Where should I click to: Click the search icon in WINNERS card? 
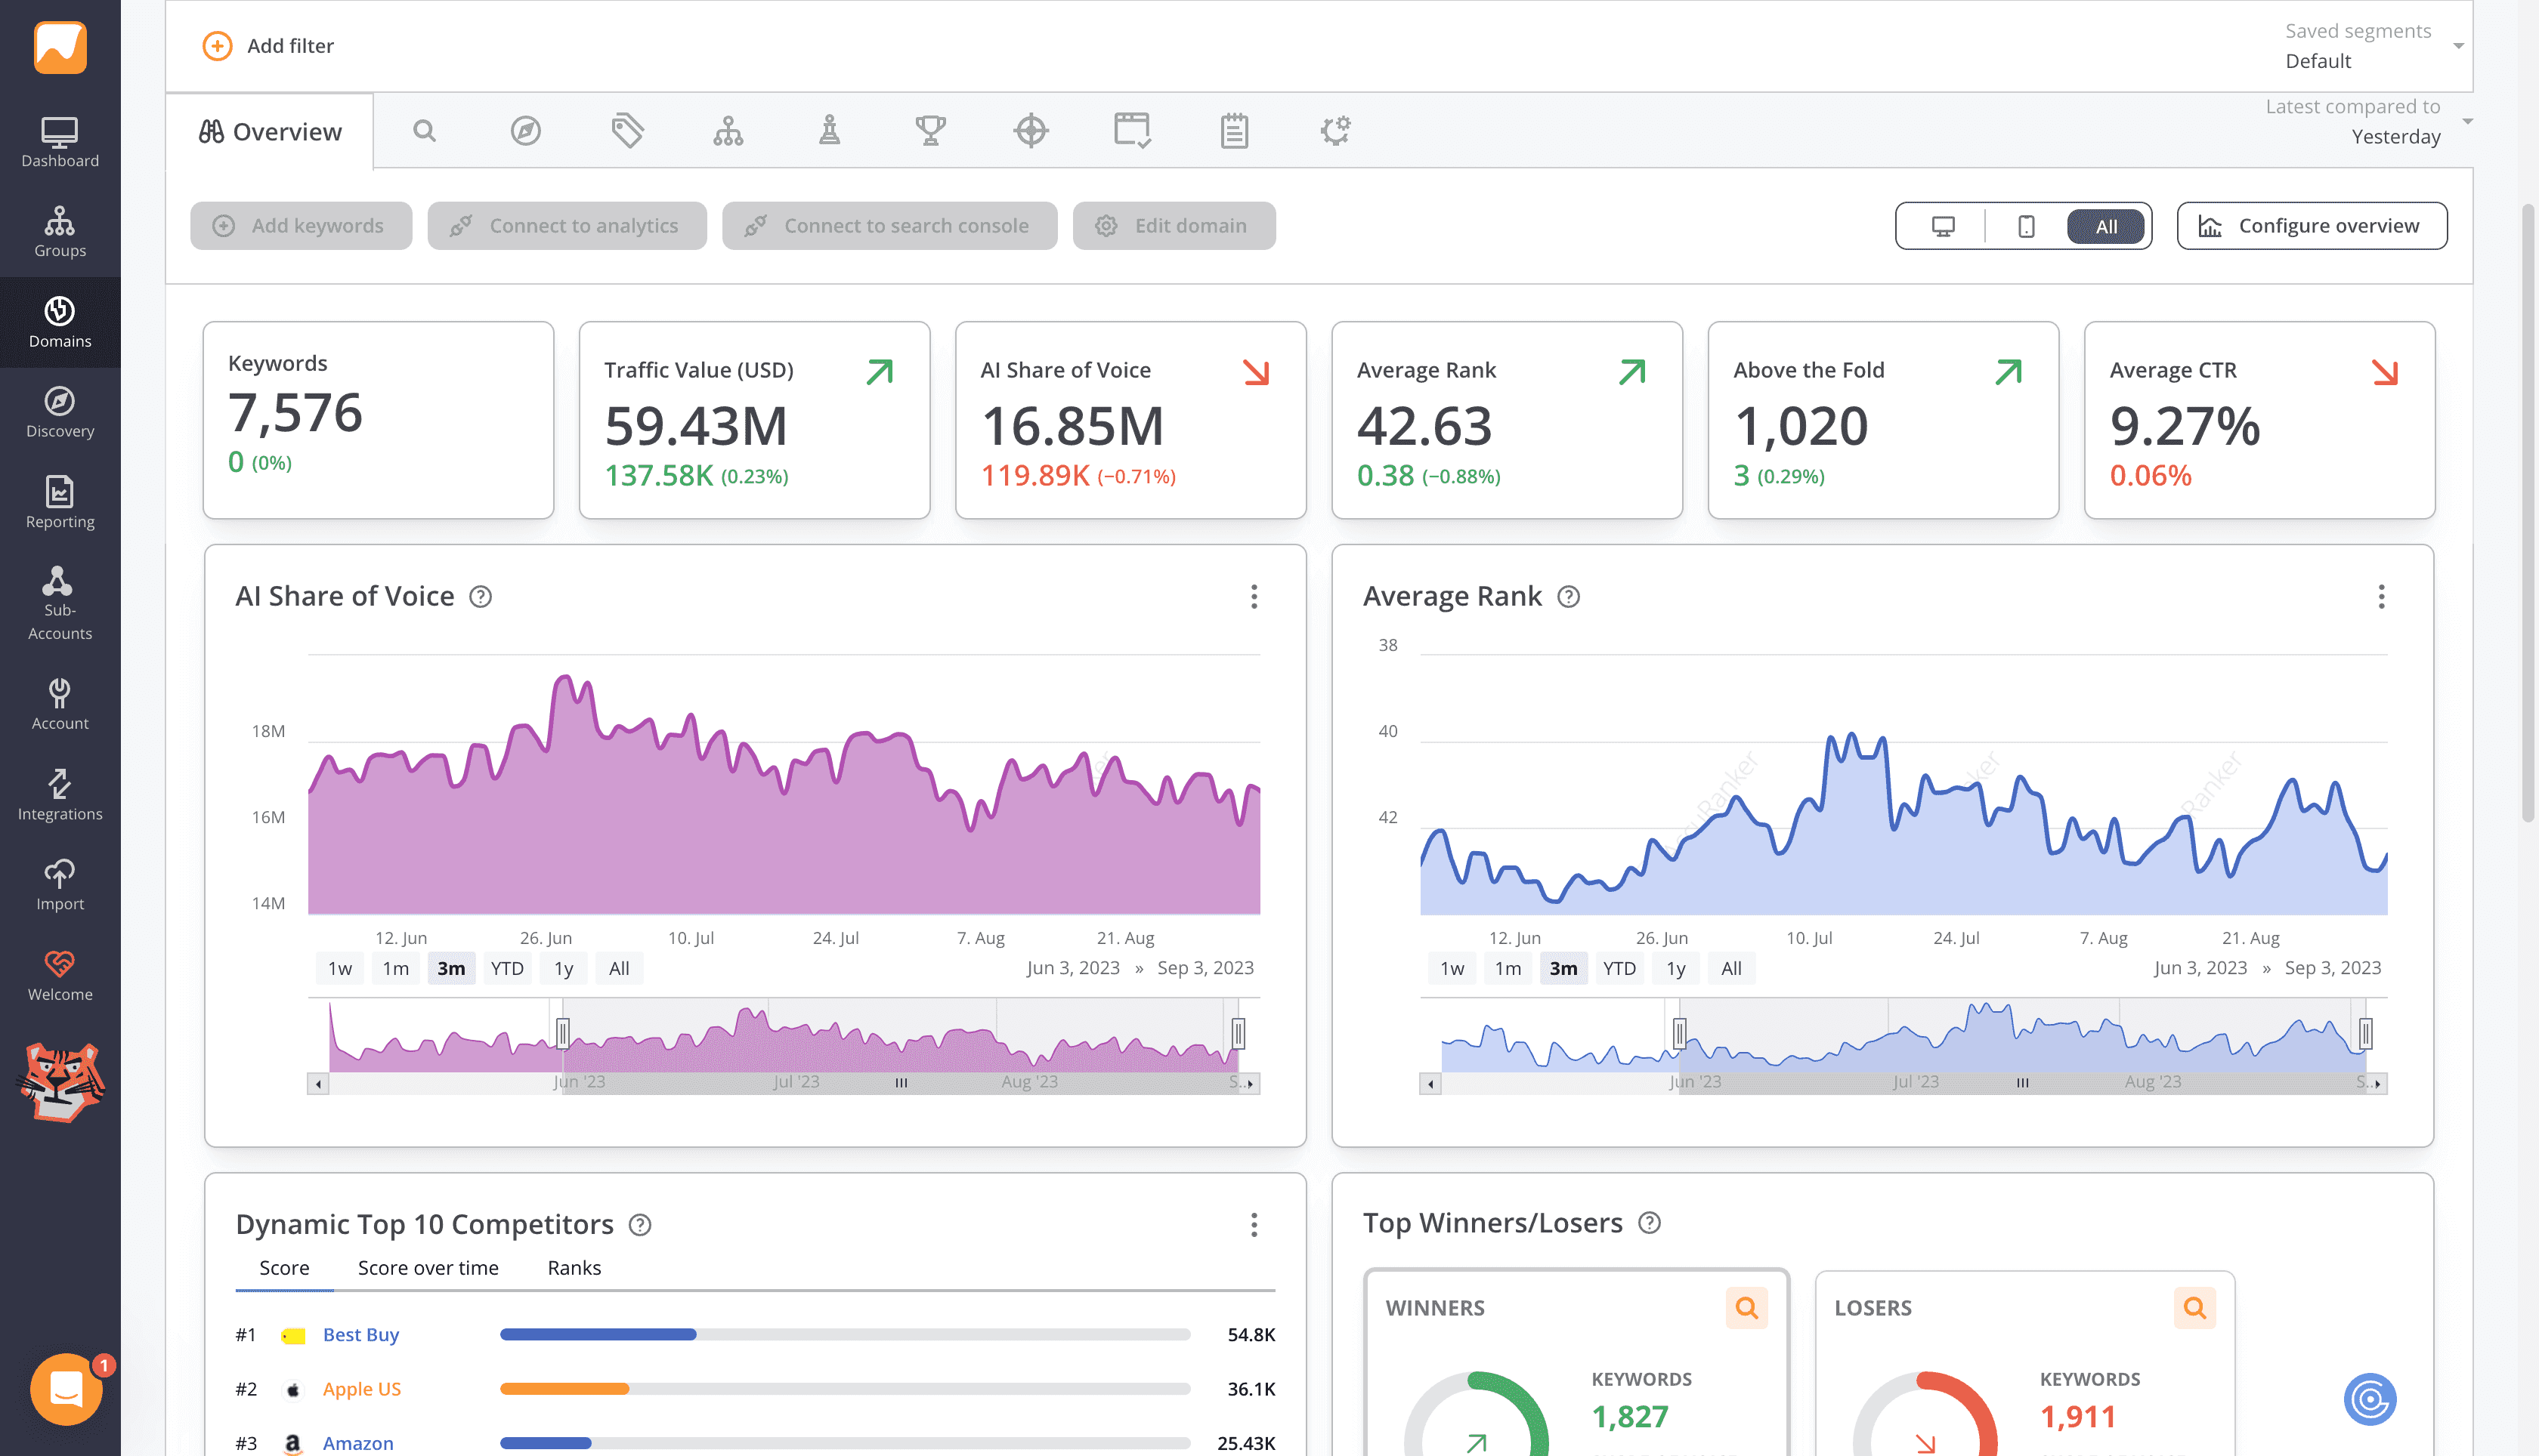coord(1746,1308)
